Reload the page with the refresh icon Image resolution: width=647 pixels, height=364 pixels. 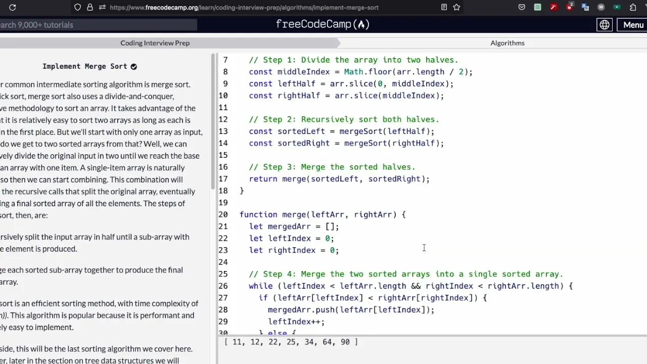click(12, 7)
